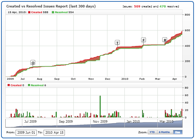Viewport: 195px width, 139px height.
Task: Click red Created legend square in bar chart
Action: point(9,85)
